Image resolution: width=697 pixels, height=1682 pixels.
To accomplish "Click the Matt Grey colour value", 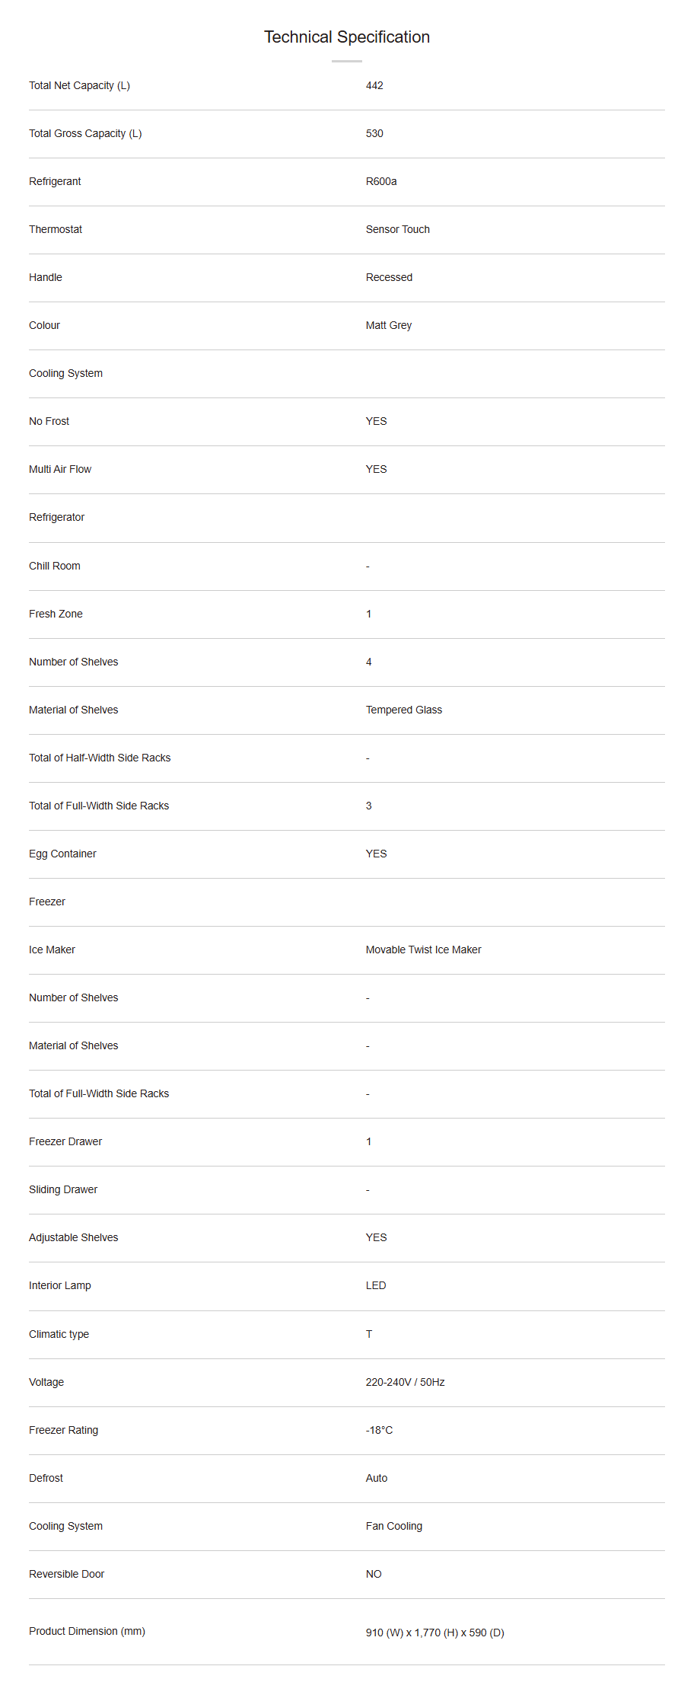I will coord(388,325).
